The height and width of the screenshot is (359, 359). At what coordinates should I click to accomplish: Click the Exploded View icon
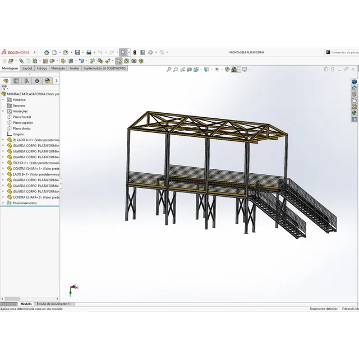point(108,61)
